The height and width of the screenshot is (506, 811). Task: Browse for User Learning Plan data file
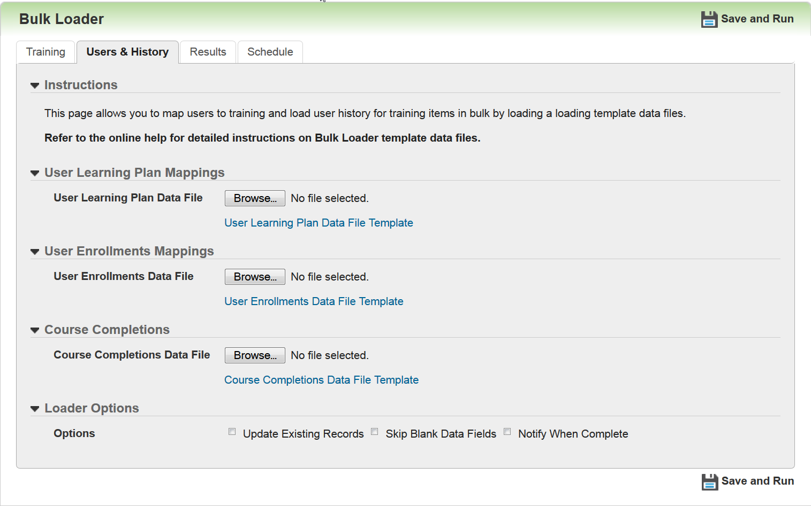point(255,198)
